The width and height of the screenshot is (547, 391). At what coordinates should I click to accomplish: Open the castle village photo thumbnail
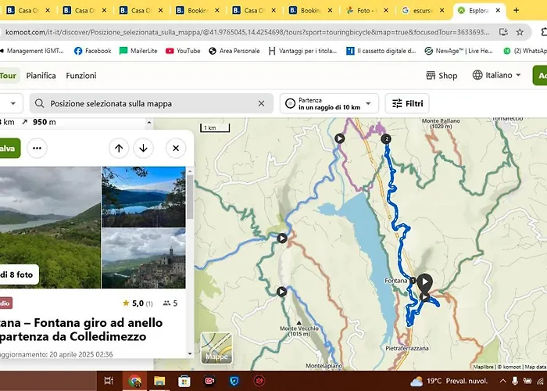click(x=144, y=259)
